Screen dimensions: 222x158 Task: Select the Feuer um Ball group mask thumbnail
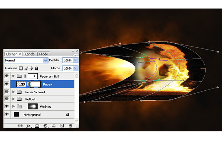(33, 76)
